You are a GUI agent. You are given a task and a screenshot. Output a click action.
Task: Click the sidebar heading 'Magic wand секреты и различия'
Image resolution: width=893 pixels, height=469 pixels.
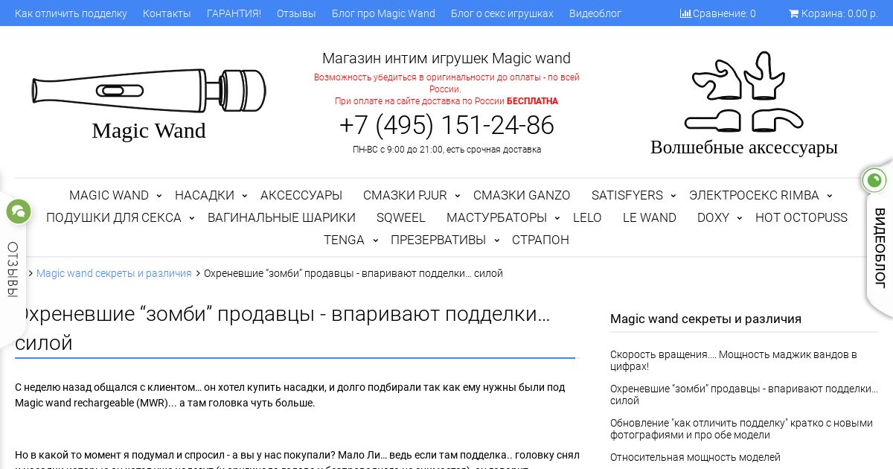tap(705, 319)
